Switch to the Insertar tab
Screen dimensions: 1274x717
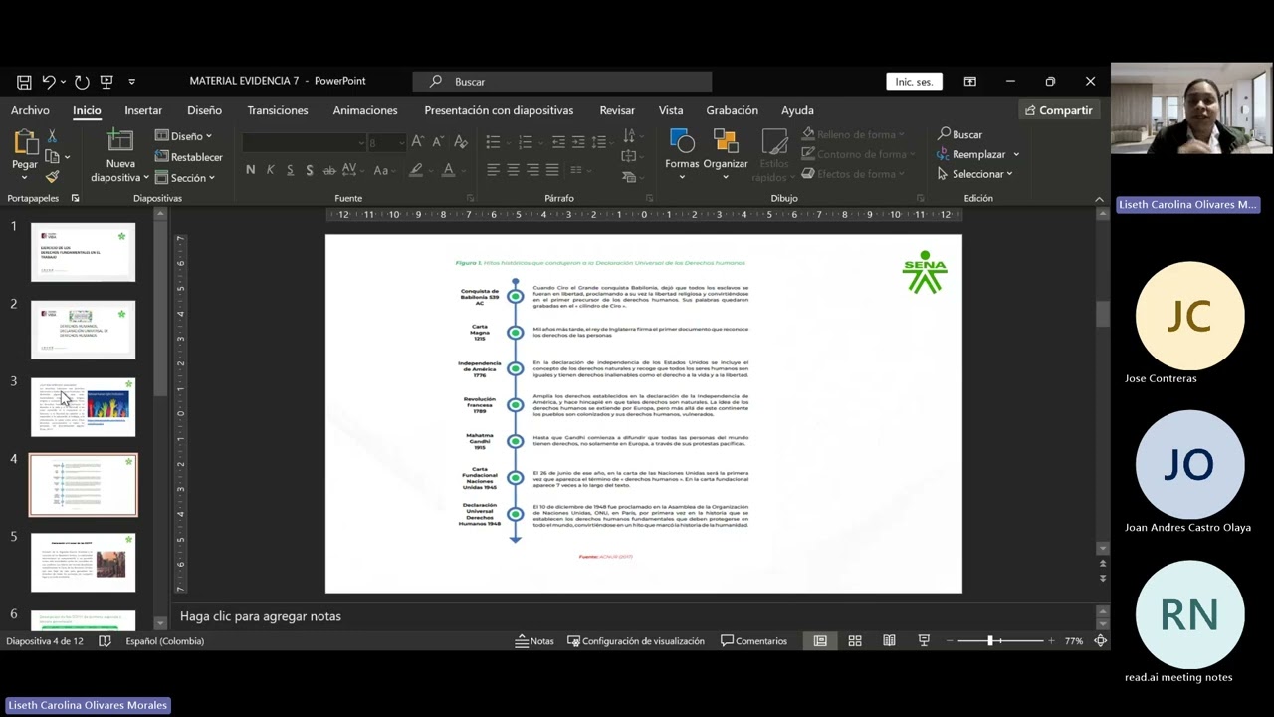pyautogui.click(x=143, y=110)
